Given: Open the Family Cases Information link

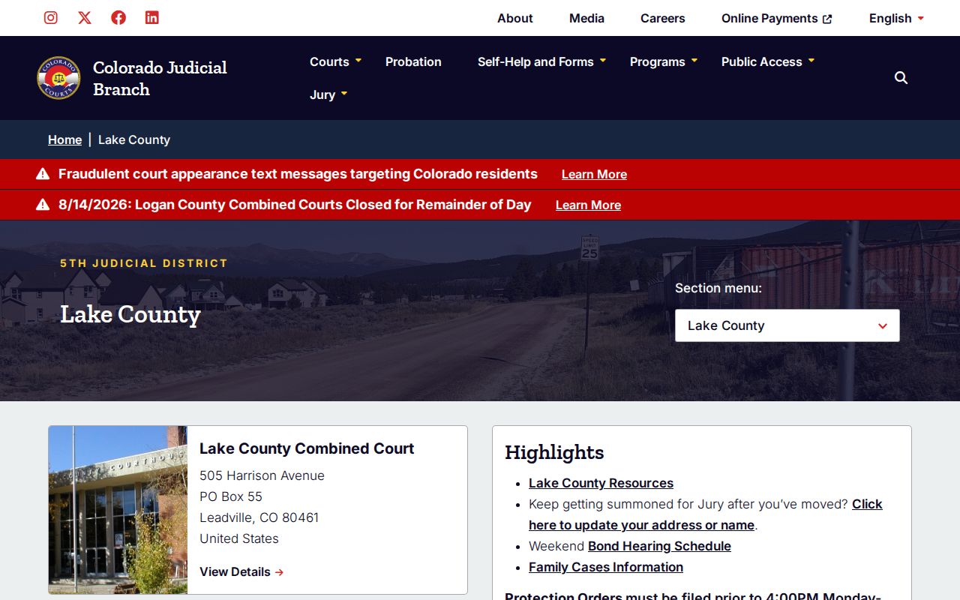Looking at the screenshot, I should [606, 567].
